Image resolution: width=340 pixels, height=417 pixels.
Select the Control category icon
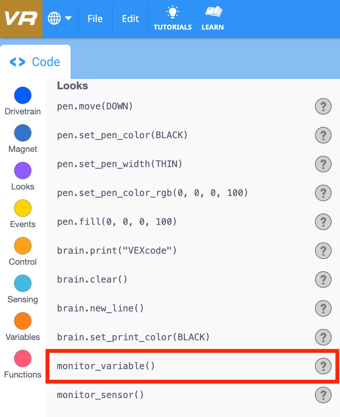22,246
